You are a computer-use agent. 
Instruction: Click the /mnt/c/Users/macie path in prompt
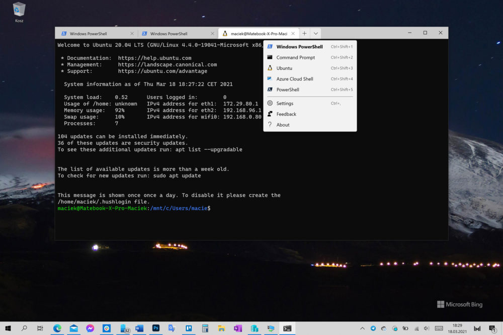[179, 208]
